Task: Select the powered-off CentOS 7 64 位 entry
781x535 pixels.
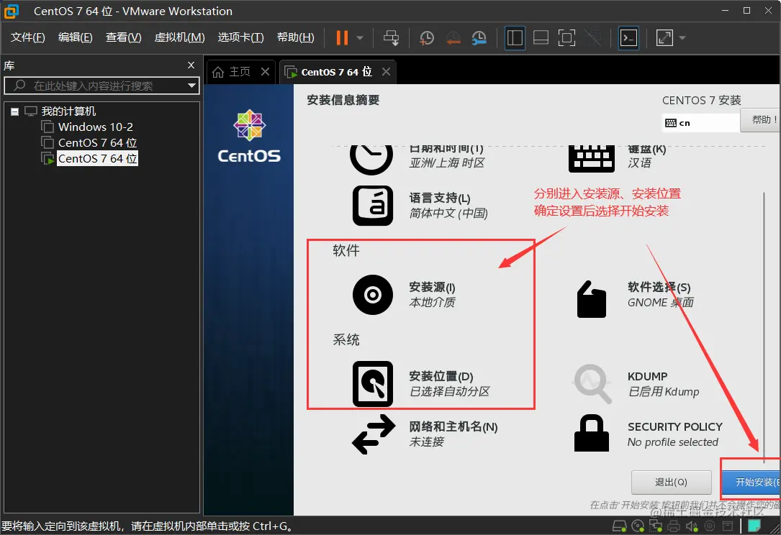Action: pyautogui.click(x=98, y=143)
